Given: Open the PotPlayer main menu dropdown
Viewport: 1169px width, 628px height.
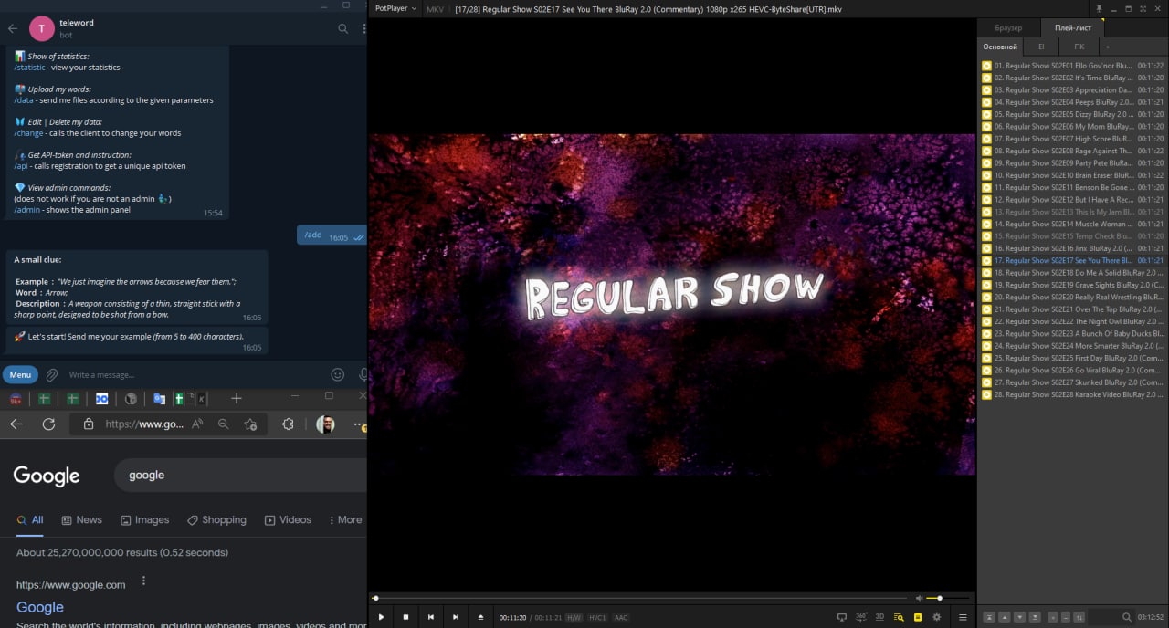Looking at the screenshot, I should [396, 8].
